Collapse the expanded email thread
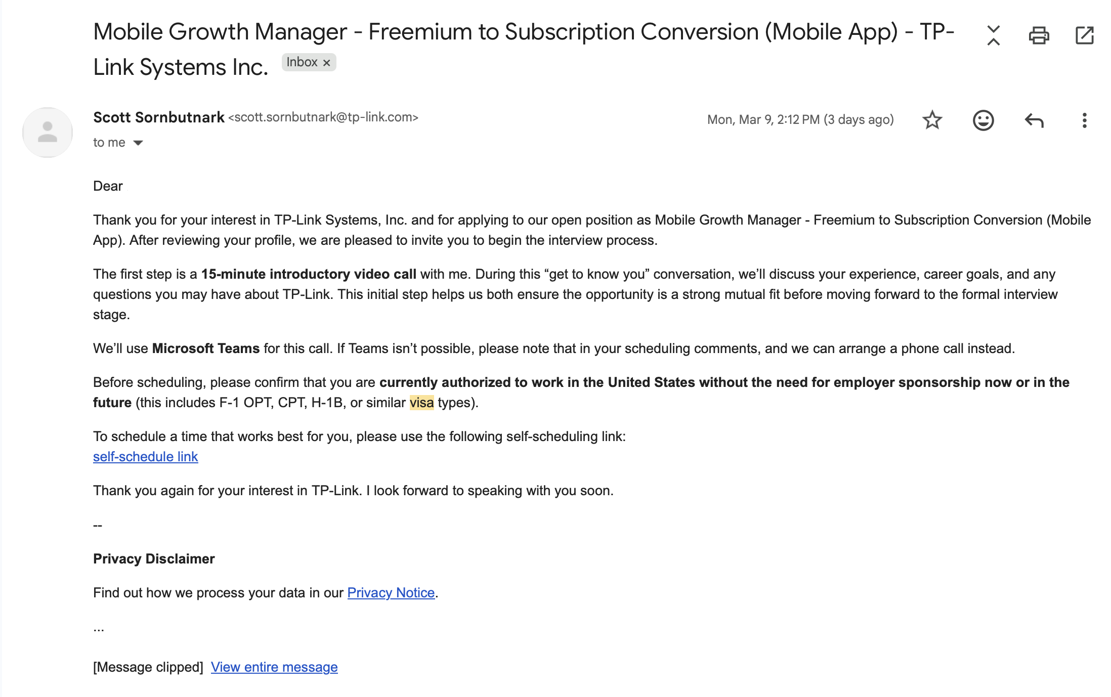The width and height of the screenshot is (1111, 697). 993,35
